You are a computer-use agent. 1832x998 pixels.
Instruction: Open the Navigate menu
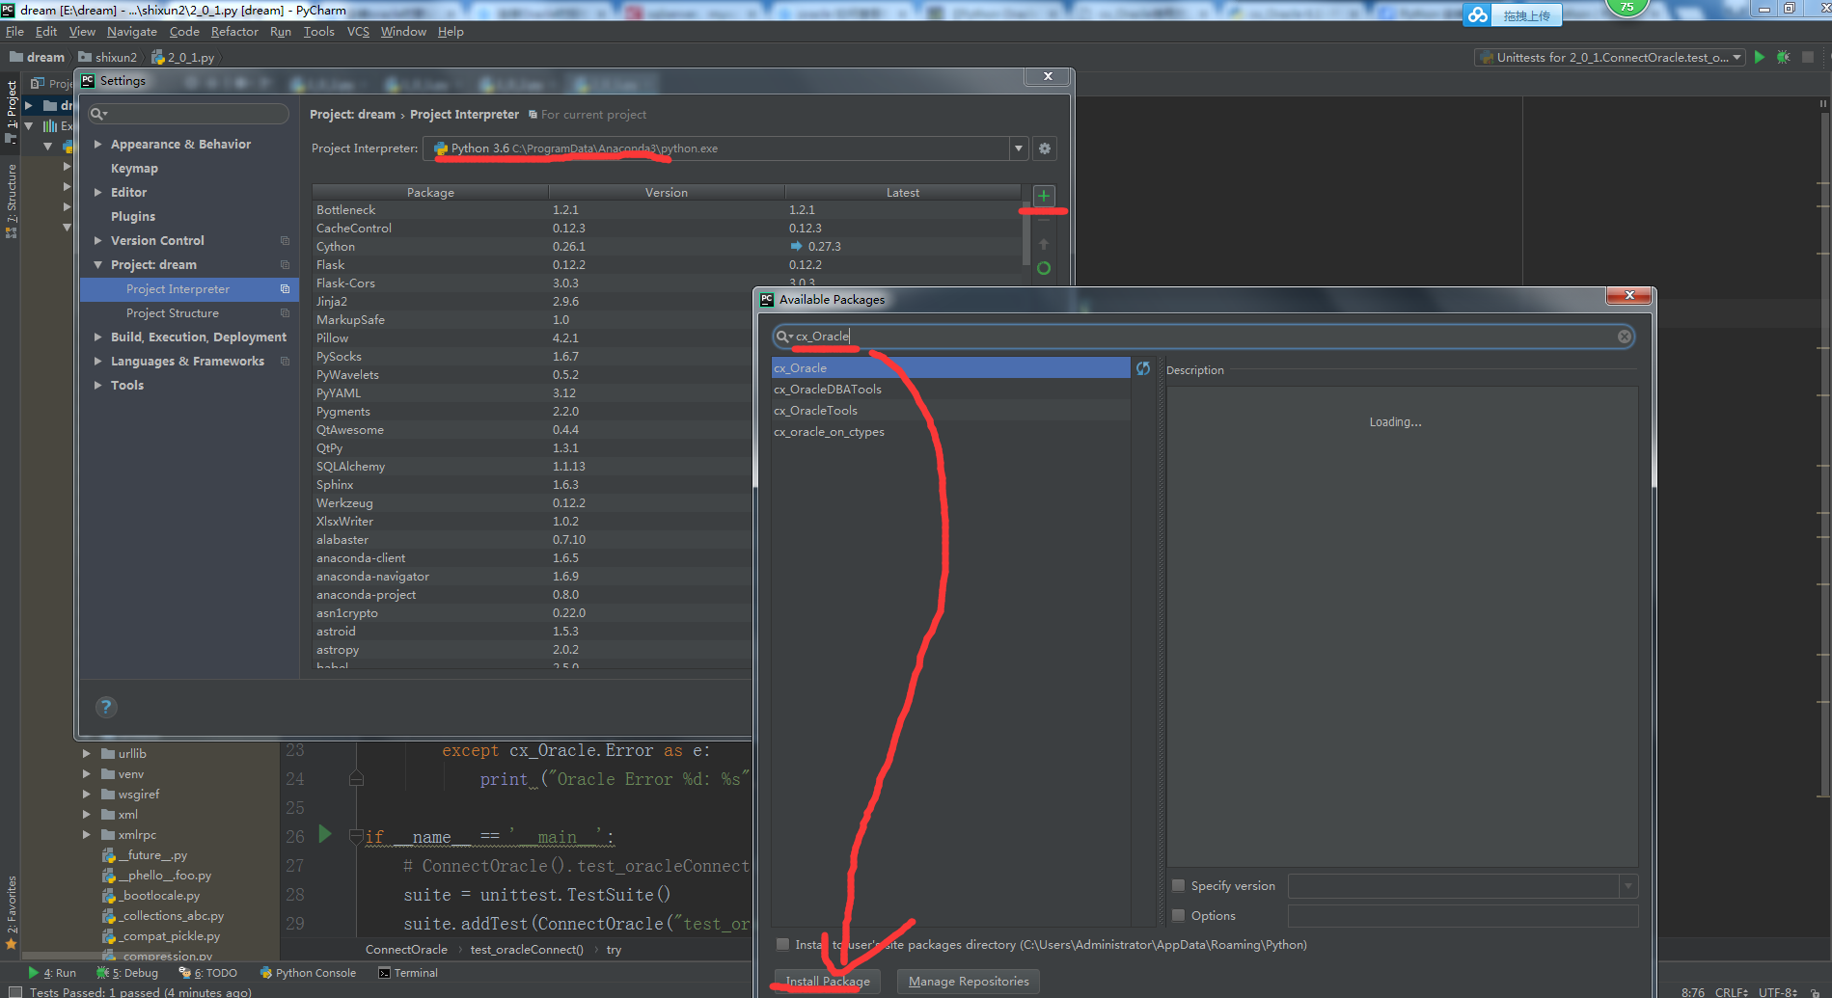pos(132,32)
